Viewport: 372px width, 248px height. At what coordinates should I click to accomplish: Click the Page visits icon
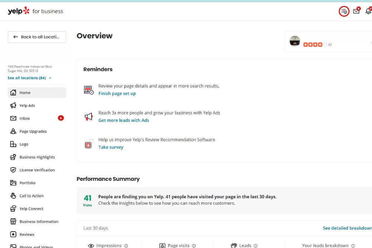(162, 246)
